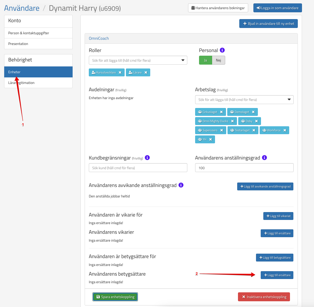Focus the Kundbegränsningar search field
314x307 pixels.
[x=138, y=168]
